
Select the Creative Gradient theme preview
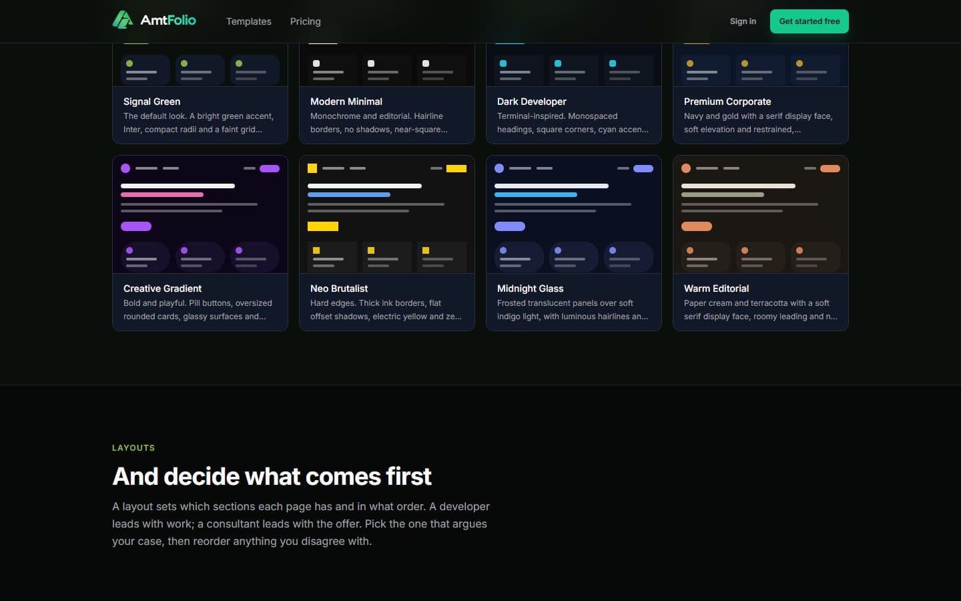(x=200, y=214)
